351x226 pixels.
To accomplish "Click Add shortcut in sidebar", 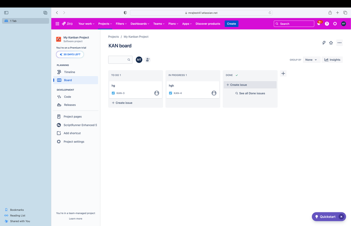I will pos(76,133).
